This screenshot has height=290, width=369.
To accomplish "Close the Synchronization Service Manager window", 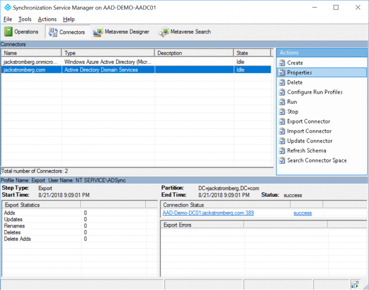I will 358,8.
